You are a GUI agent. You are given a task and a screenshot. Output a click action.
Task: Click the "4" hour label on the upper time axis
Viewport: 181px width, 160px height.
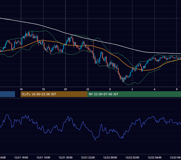pyautogui.click(x=154, y=89)
